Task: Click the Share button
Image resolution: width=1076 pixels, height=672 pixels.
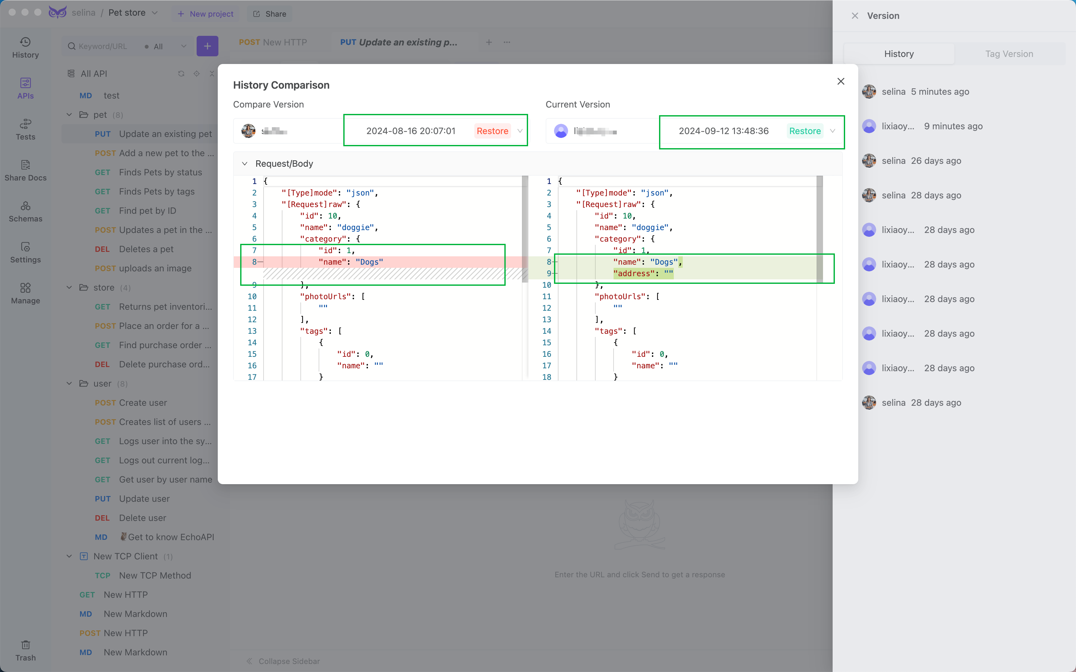Action: coord(269,14)
